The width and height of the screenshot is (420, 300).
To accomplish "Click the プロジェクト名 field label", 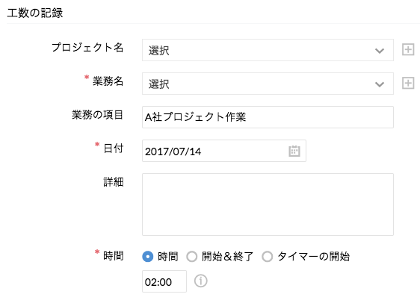I will 87,47.
